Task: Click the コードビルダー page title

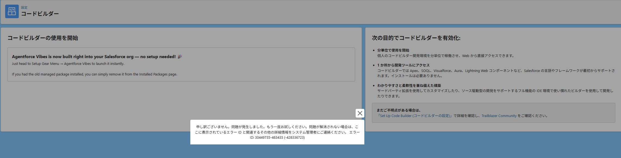Action: (x=40, y=14)
